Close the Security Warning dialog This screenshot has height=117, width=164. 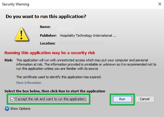coord(160,4)
